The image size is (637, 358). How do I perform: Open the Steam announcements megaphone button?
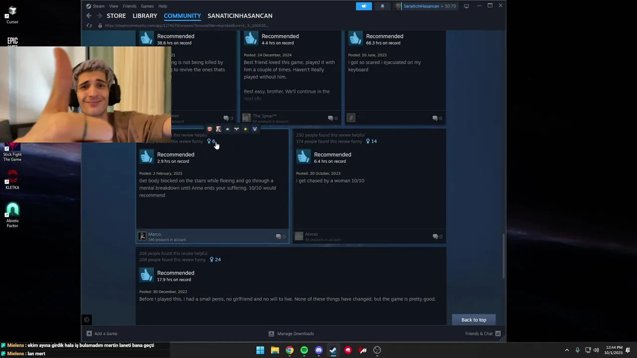[364, 6]
